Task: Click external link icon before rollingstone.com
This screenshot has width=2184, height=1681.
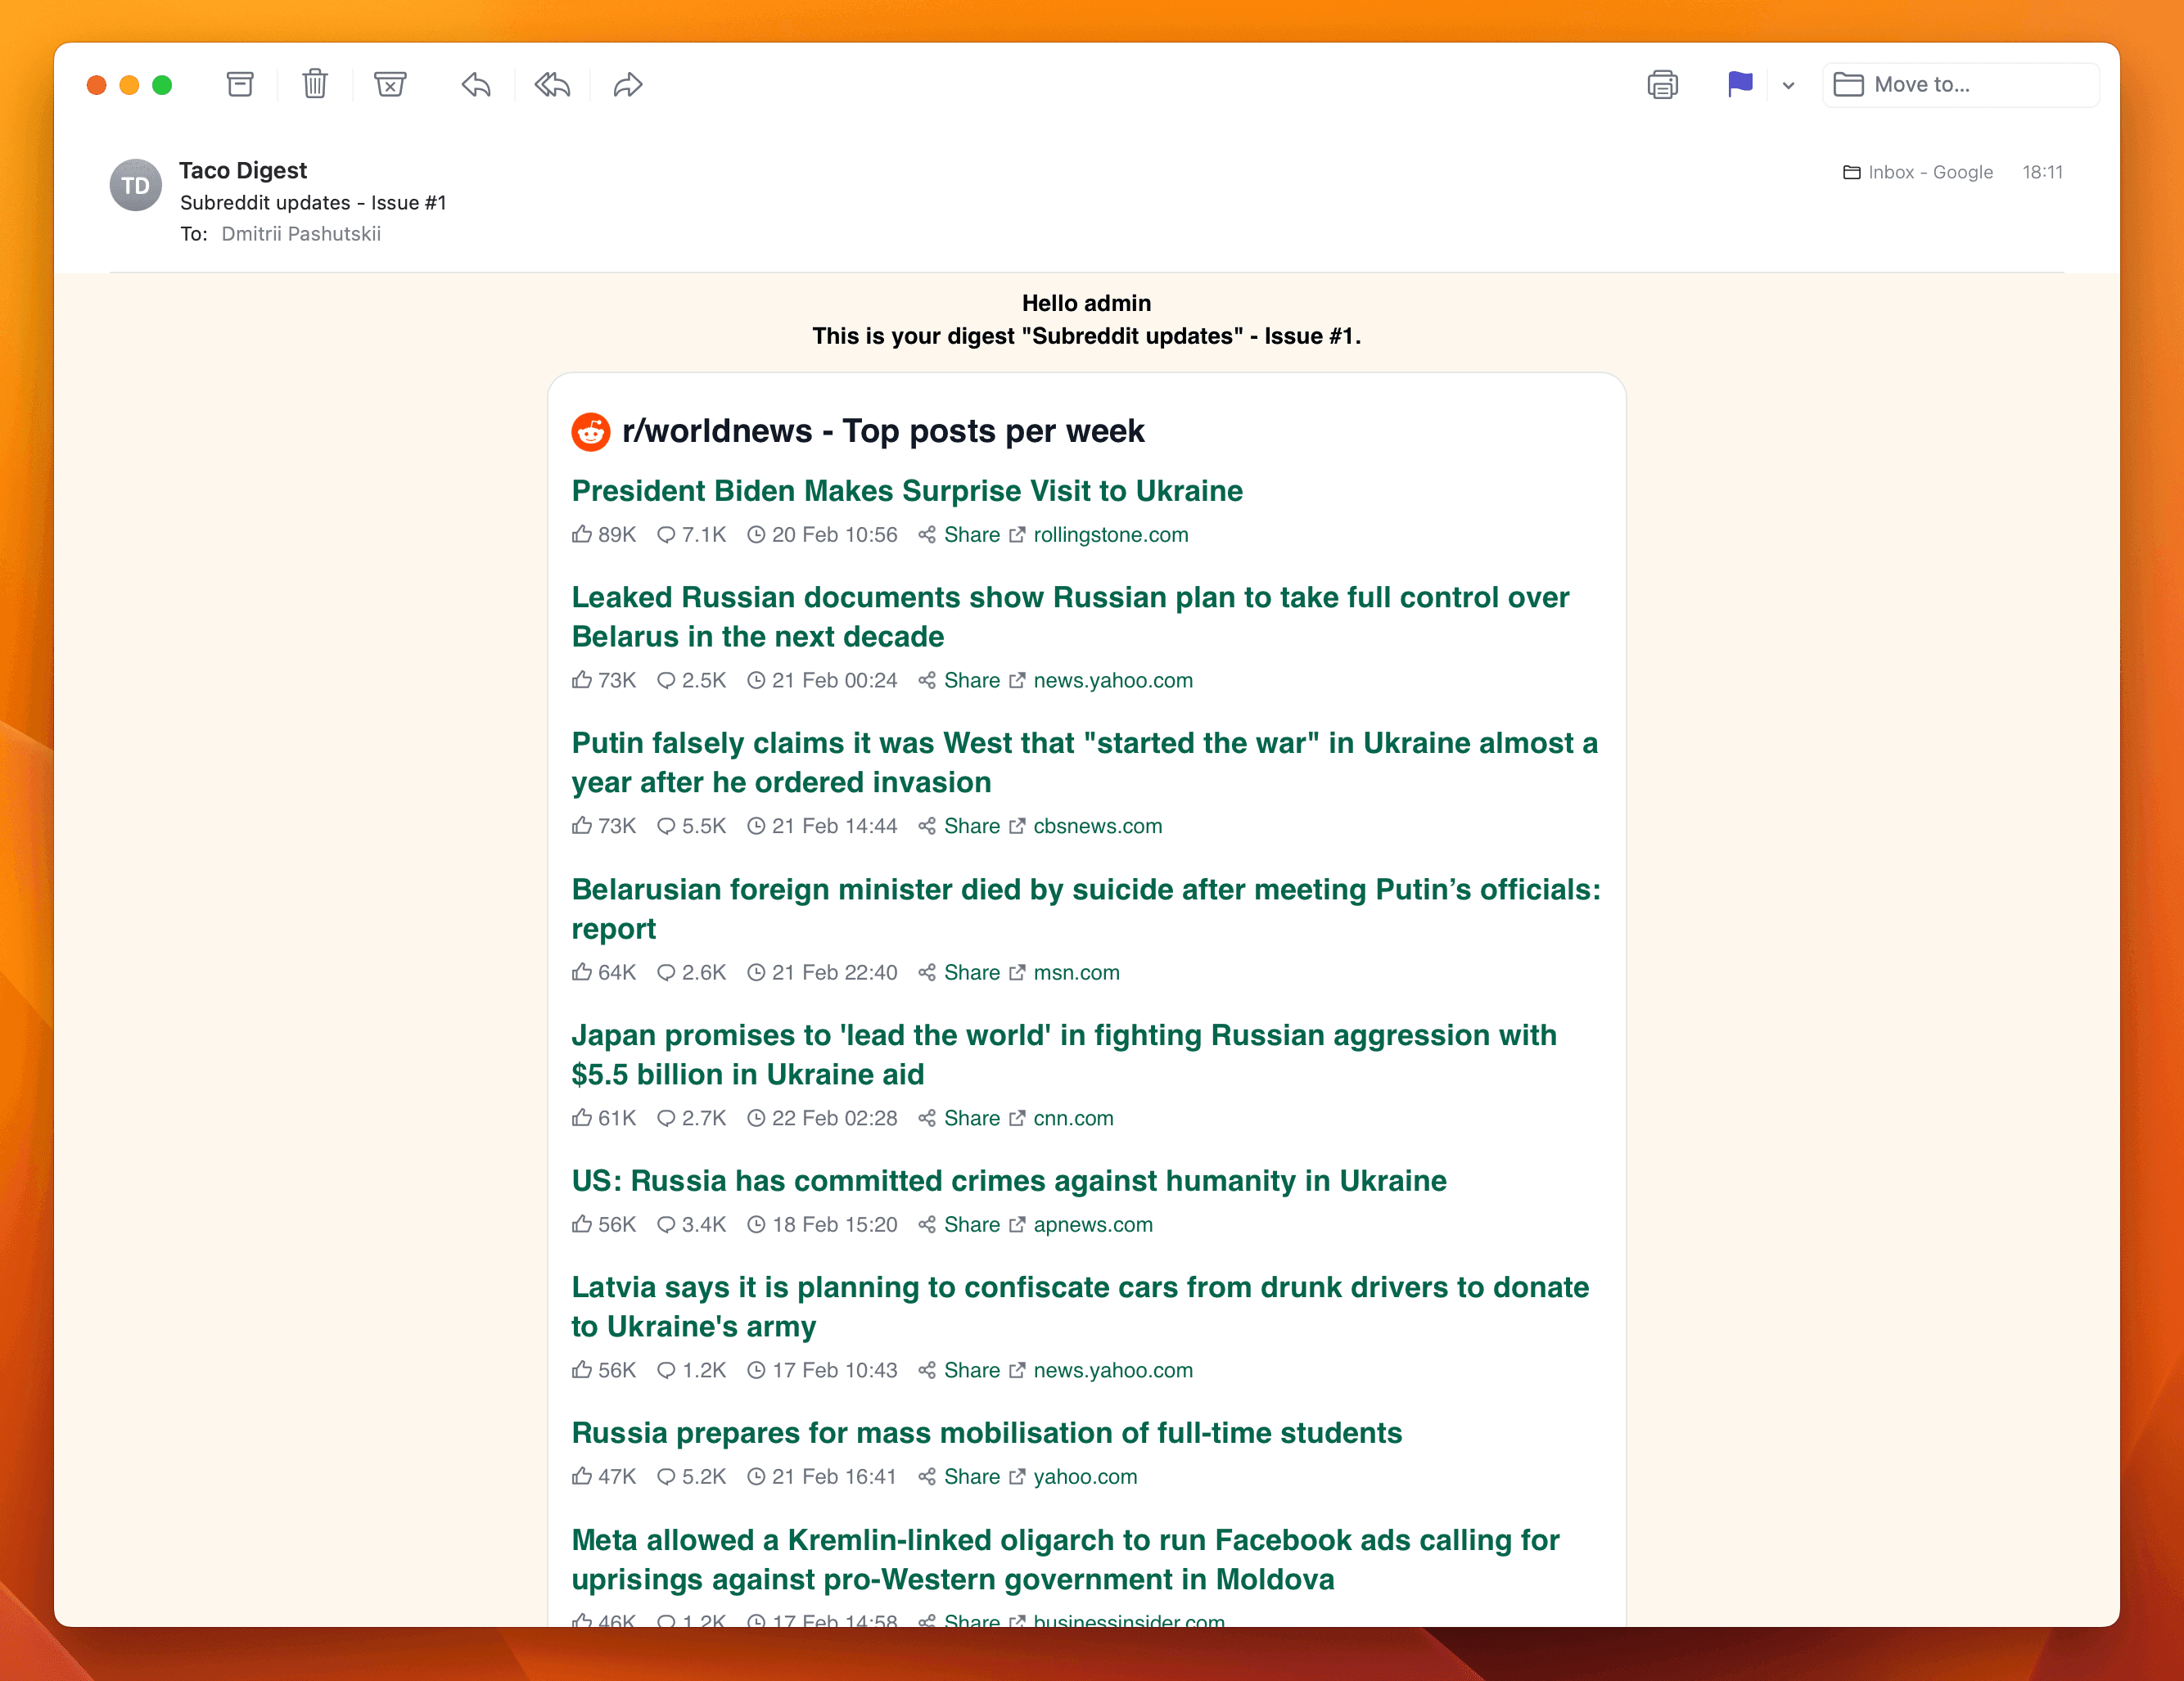Action: (x=1017, y=535)
